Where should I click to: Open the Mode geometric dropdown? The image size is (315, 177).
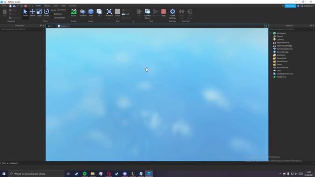pos(63,10)
